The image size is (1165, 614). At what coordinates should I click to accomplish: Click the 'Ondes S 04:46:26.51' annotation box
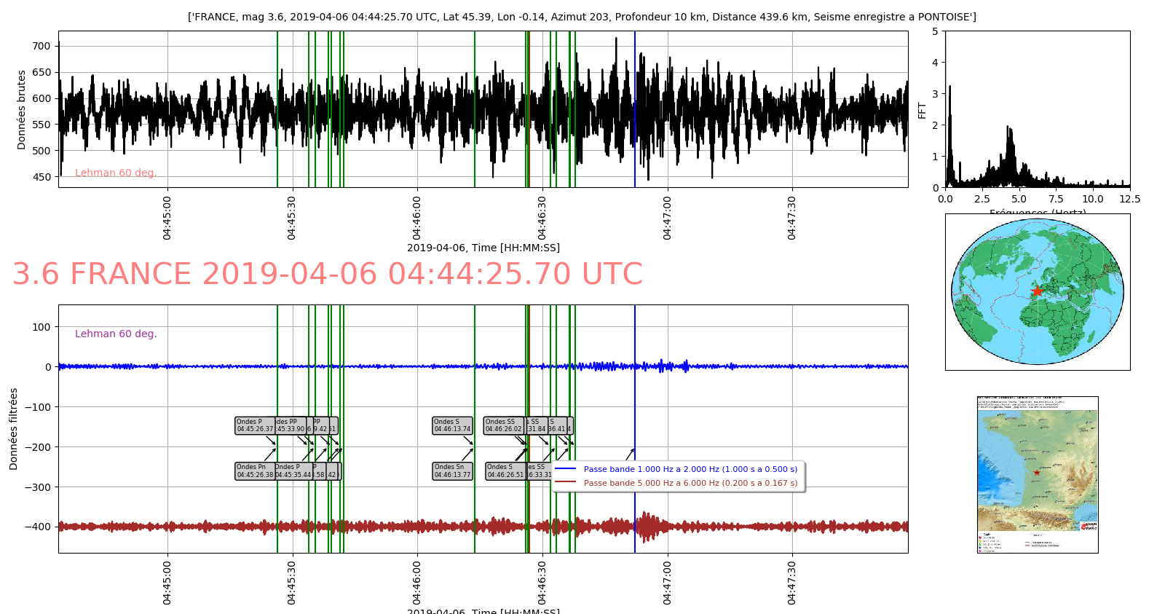pyautogui.click(x=505, y=471)
